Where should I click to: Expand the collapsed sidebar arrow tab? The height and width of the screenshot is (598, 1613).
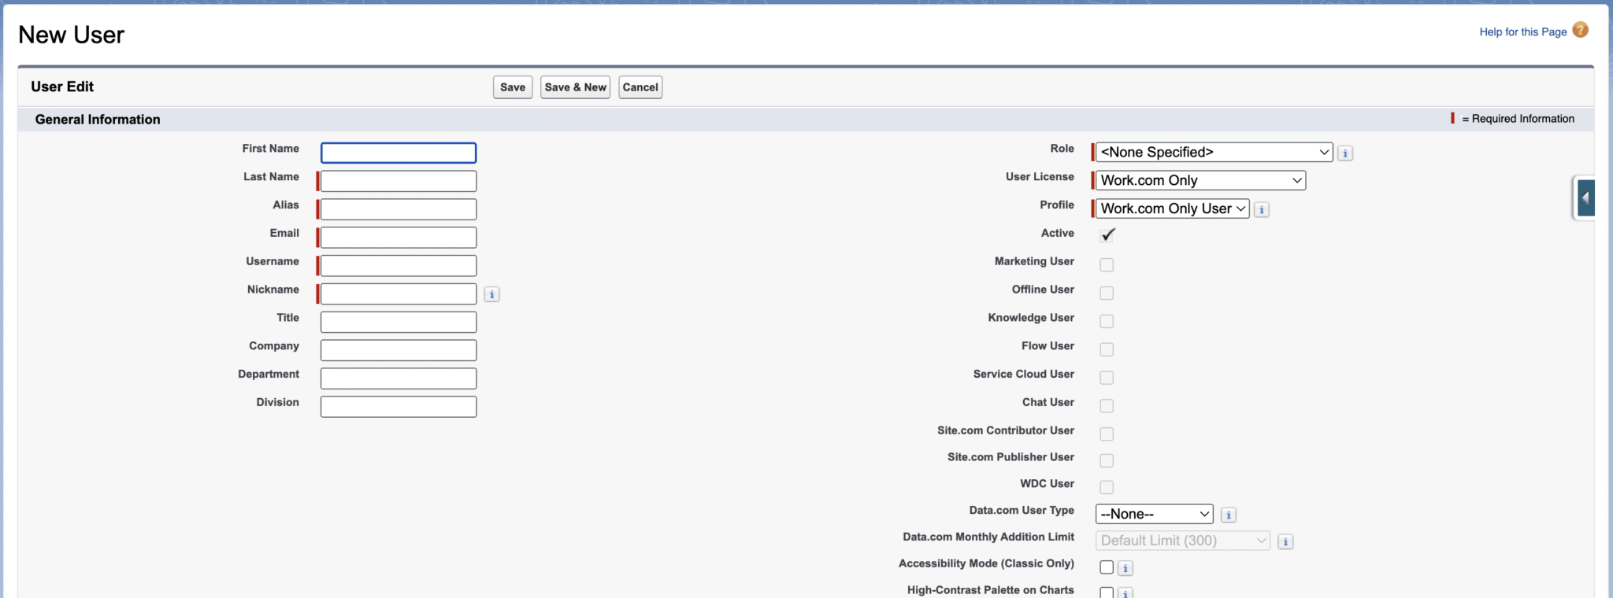(1585, 197)
